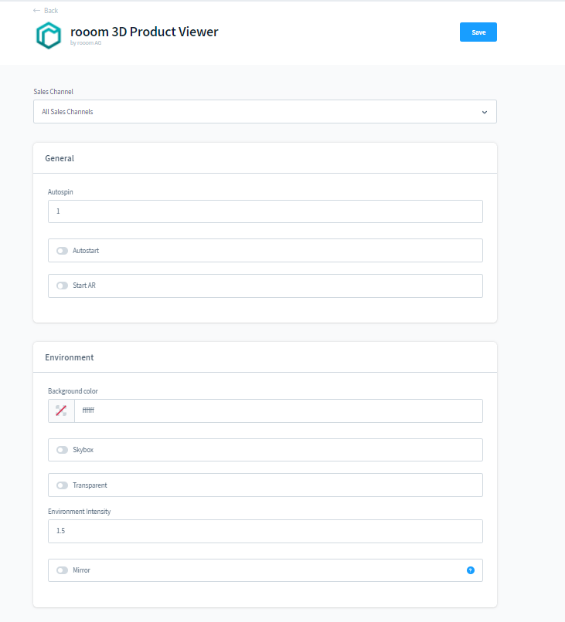The height and width of the screenshot is (622, 565).
Task: Click the Sales Channel chevron arrow
Action: coord(485,112)
